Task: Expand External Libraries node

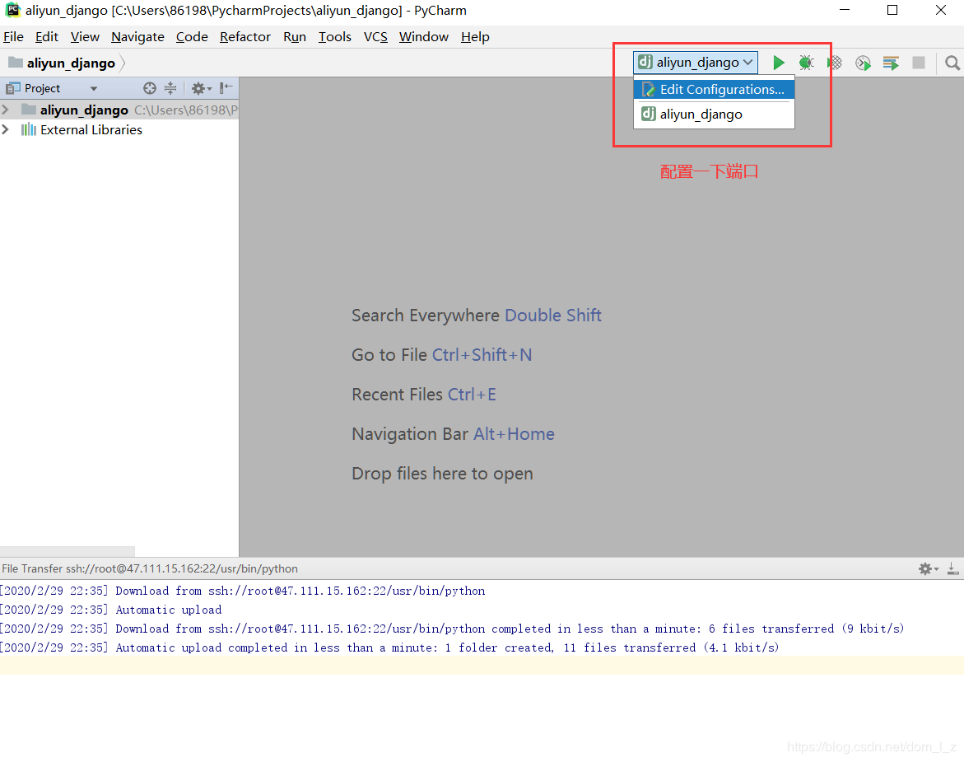Action: pyautogui.click(x=6, y=130)
